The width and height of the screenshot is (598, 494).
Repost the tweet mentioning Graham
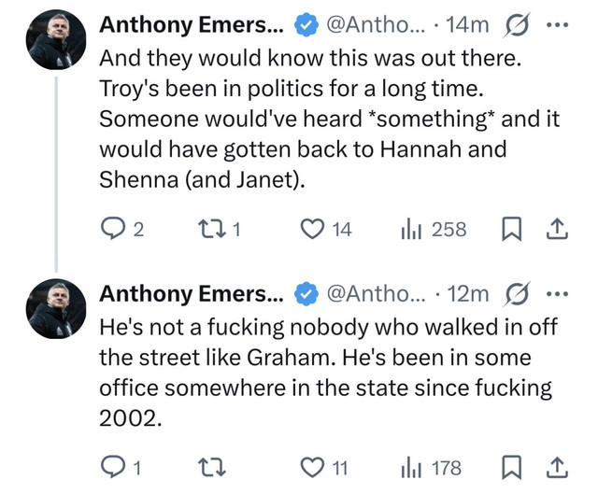[x=212, y=467]
